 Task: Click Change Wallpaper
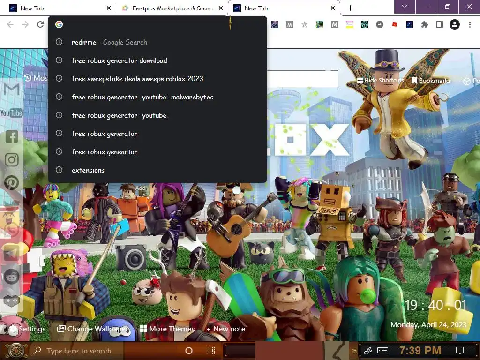click(x=93, y=329)
